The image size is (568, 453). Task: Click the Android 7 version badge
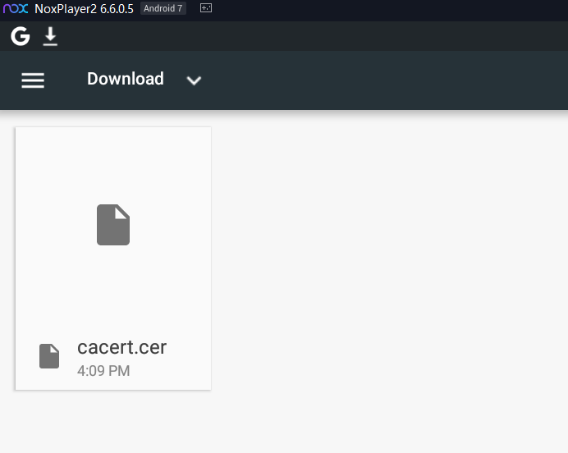pos(163,8)
